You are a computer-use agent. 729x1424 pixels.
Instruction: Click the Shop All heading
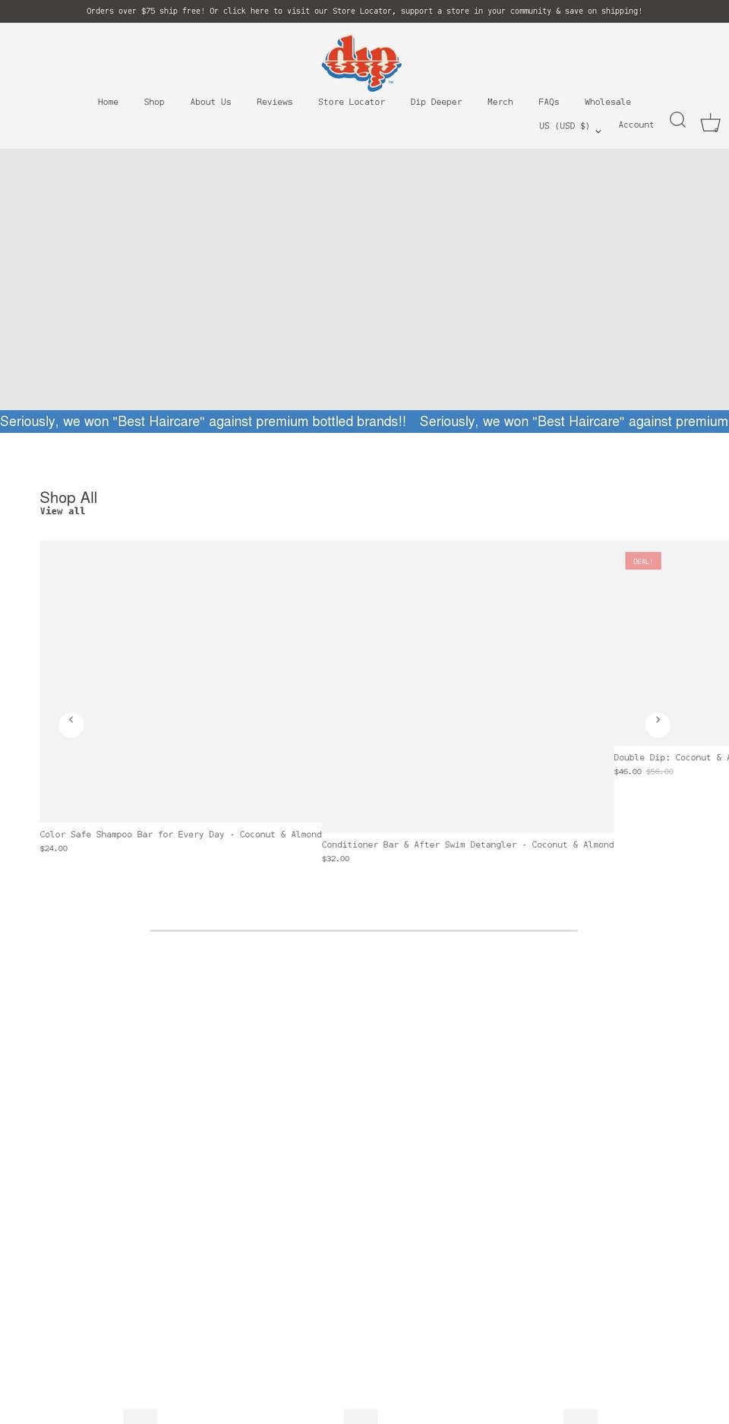click(x=68, y=497)
